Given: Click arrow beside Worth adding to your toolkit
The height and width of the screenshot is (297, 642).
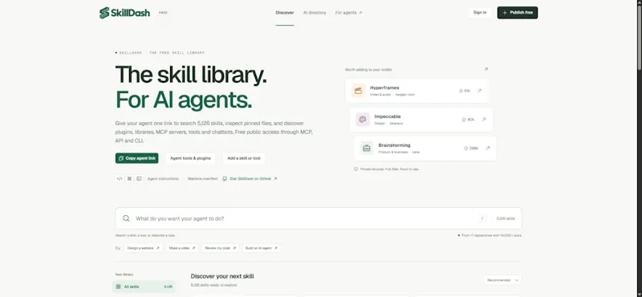Looking at the screenshot, I should coord(486,69).
